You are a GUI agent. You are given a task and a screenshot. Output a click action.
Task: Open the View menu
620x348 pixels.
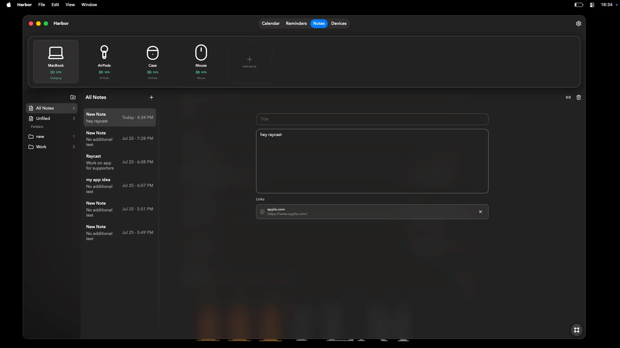click(70, 5)
